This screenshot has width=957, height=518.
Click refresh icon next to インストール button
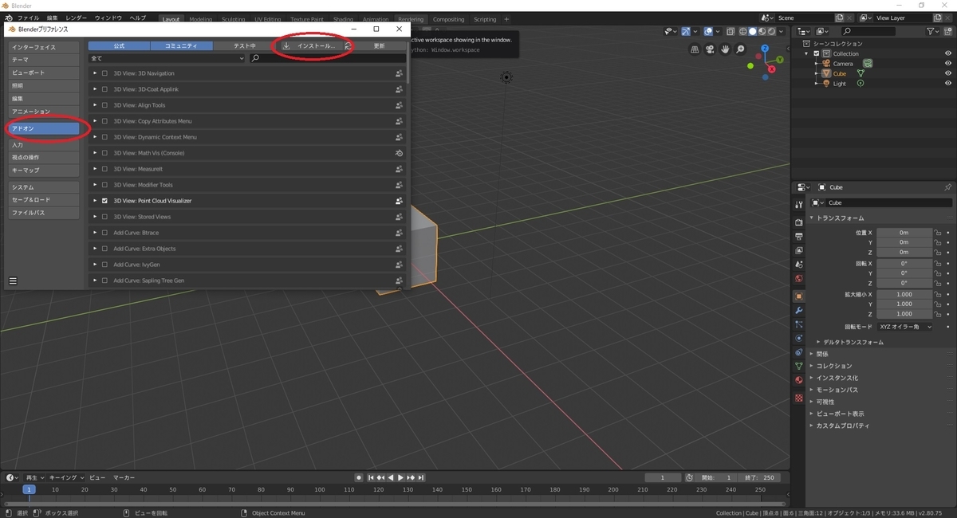point(348,46)
